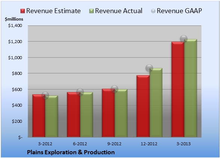
Task: Select the 'Revenue Actual' legend label
Action: pos(119,11)
